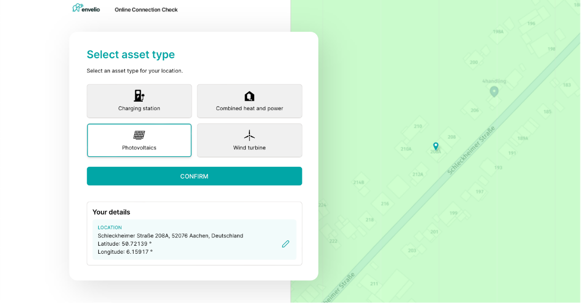The width and height of the screenshot is (581, 303).
Task: Click building 214B on the map
Action: (x=359, y=182)
